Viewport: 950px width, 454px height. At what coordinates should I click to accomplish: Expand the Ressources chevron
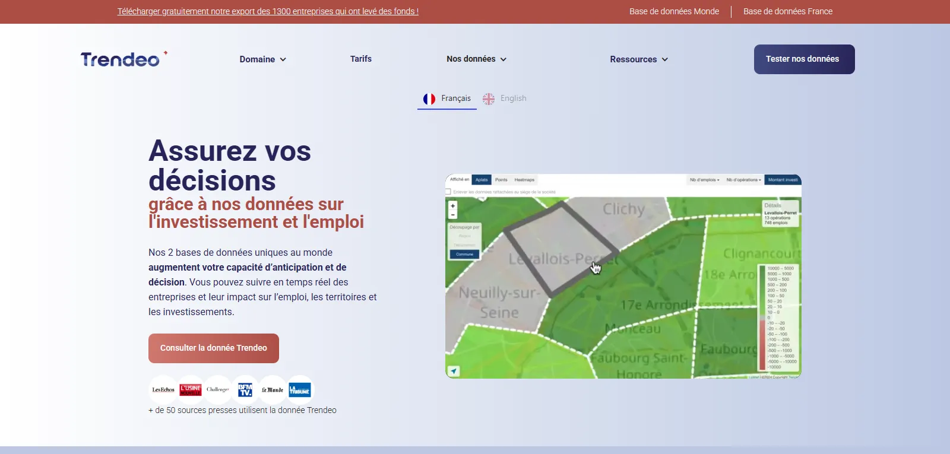click(665, 59)
